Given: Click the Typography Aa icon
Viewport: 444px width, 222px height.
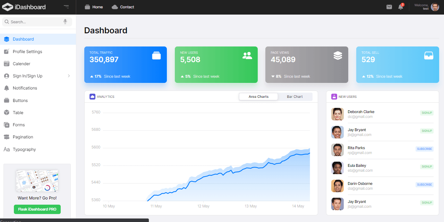Looking at the screenshot, I should click(7, 150).
